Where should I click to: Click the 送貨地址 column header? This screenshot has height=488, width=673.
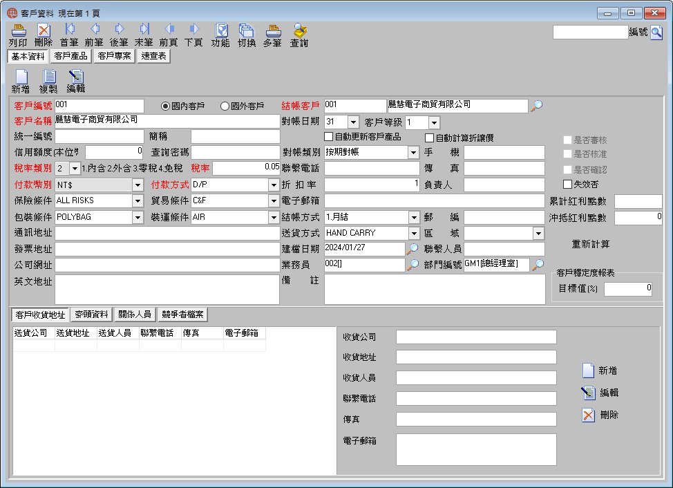click(75, 333)
